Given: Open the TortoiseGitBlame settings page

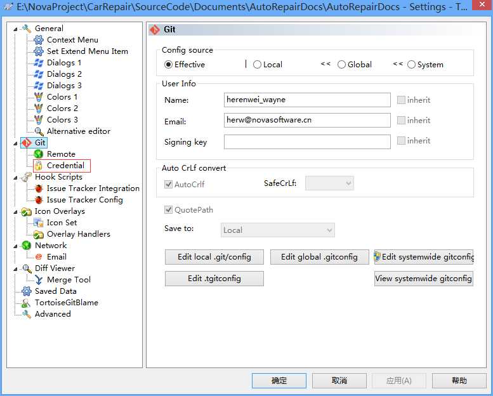Looking at the screenshot, I should click(67, 303).
